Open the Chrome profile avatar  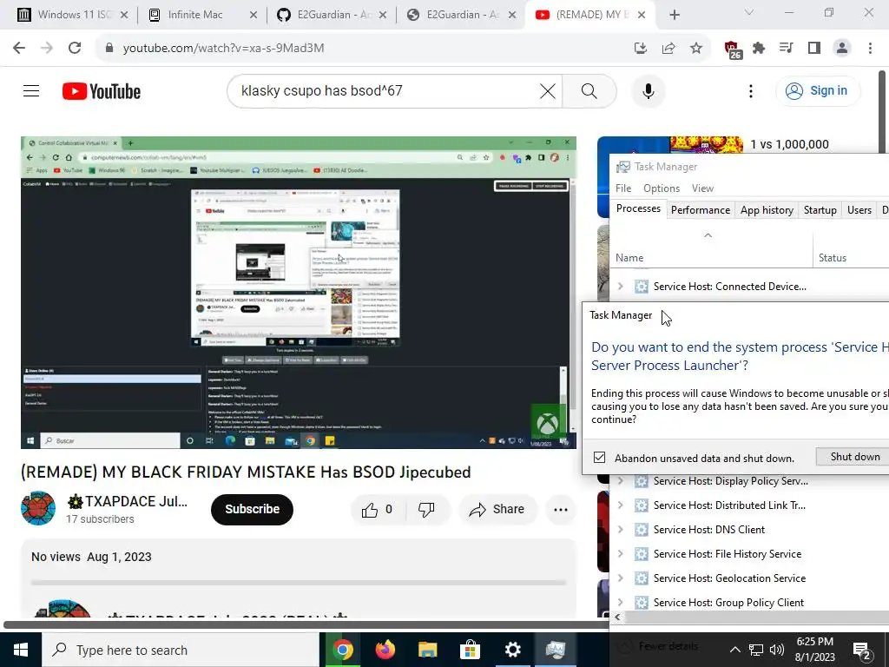842,49
